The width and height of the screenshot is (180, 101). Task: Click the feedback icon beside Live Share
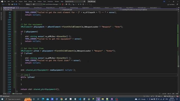[177, 4]
